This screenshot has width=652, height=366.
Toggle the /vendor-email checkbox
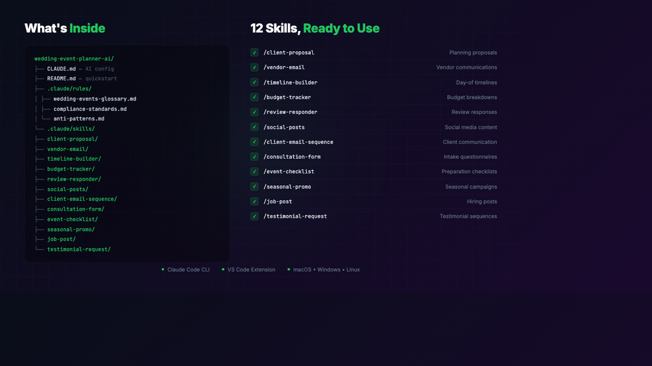[x=254, y=67]
